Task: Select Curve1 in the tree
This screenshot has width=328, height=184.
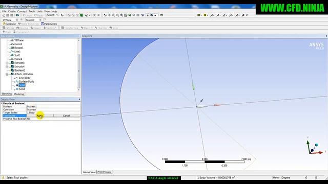Action: (18, 44)
